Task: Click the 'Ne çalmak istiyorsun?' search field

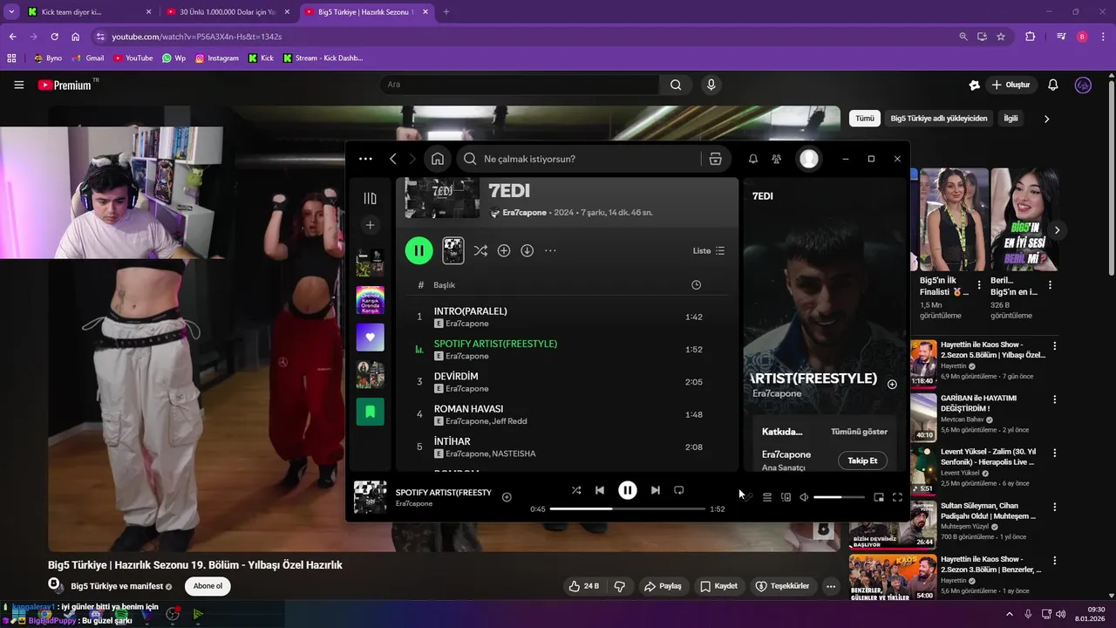Action: 580,159
